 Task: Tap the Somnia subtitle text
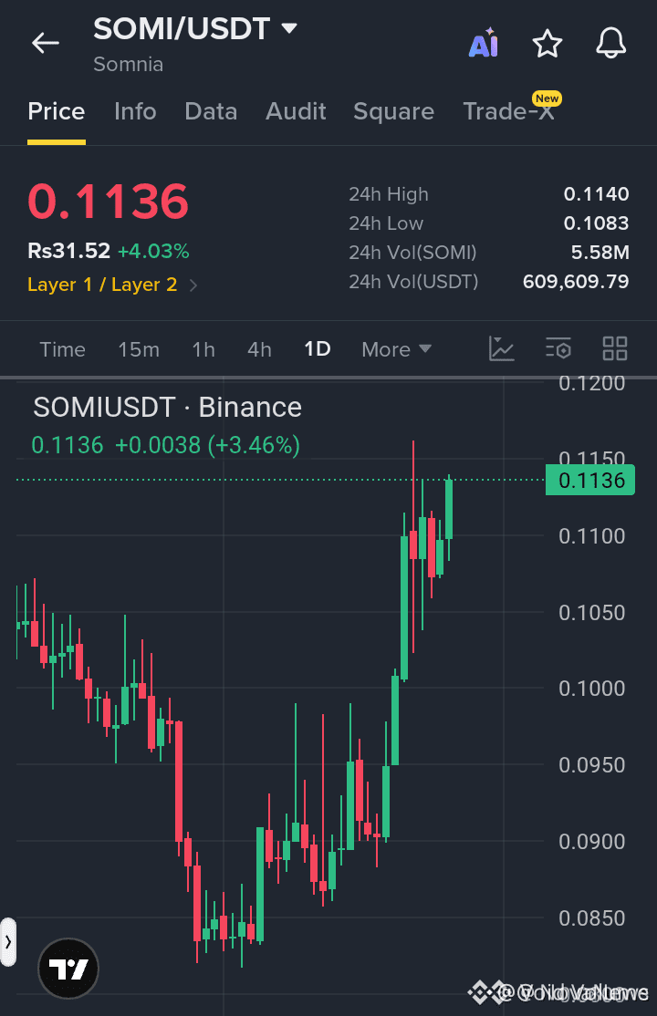(129, 64)
